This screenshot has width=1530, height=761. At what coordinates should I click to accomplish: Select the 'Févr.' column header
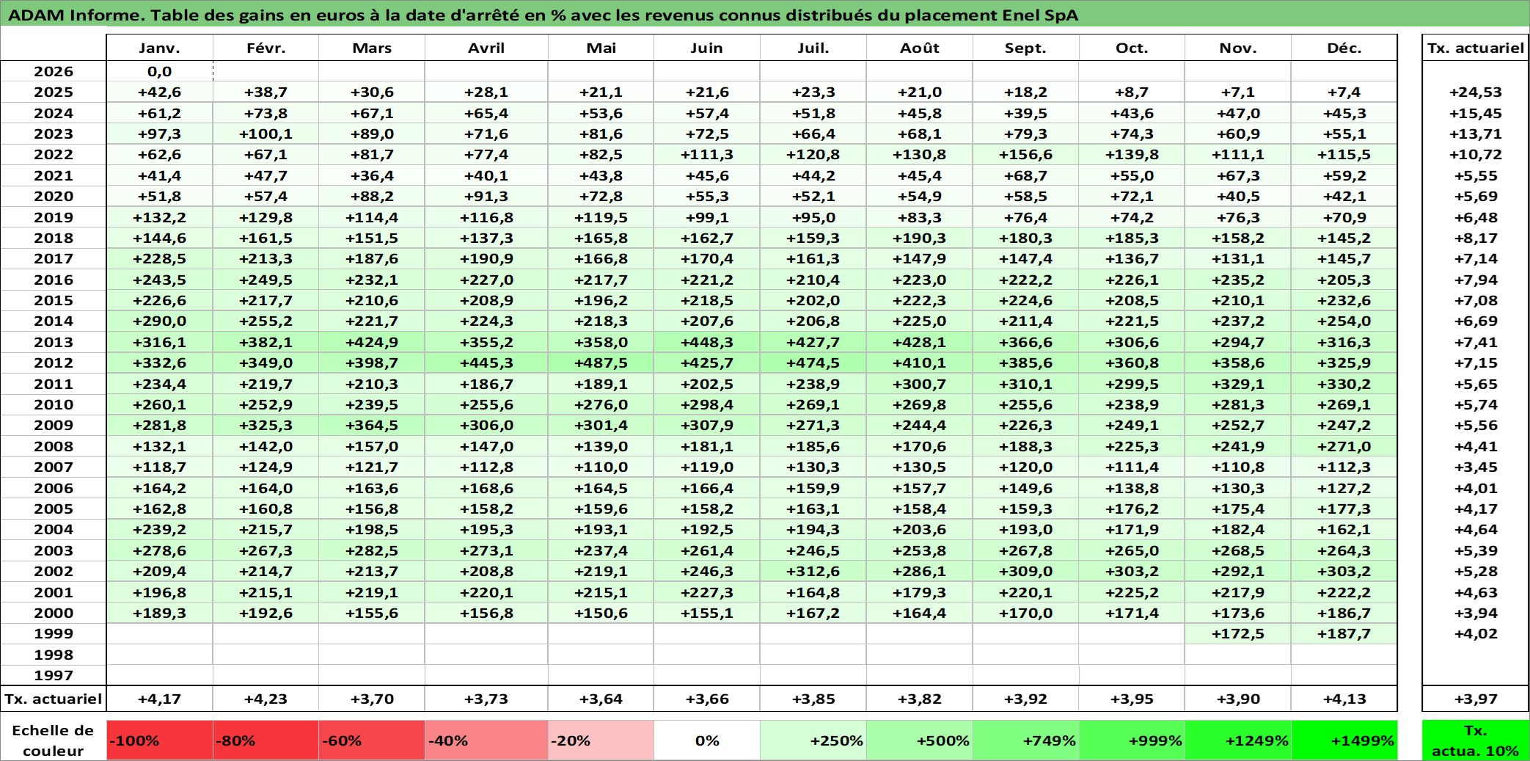266,48
